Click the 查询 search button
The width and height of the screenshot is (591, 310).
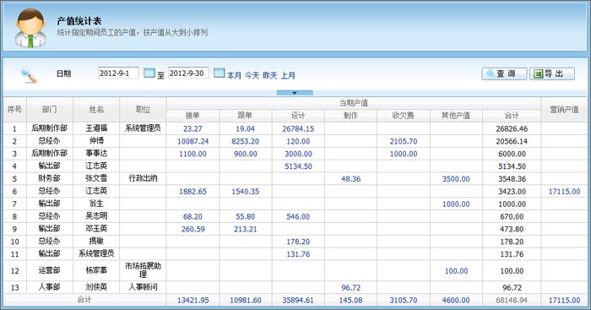click(x=504, y=74)
